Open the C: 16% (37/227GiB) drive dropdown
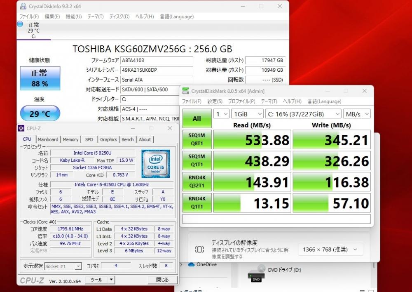This screenshot has width=412, height=292. click(x=303, y=114)
